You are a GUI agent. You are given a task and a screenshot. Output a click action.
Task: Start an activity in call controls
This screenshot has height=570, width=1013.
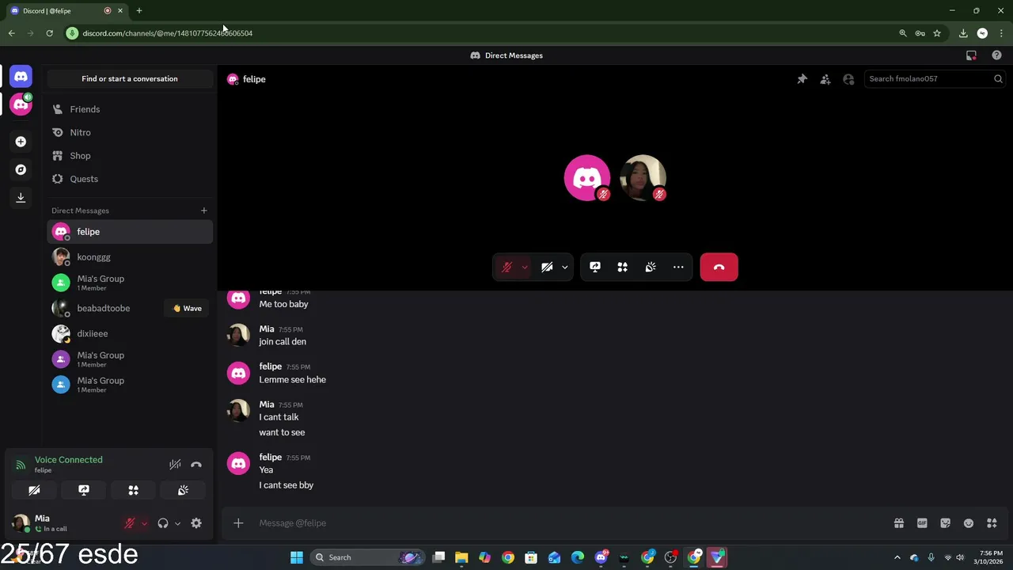point(623,268)
